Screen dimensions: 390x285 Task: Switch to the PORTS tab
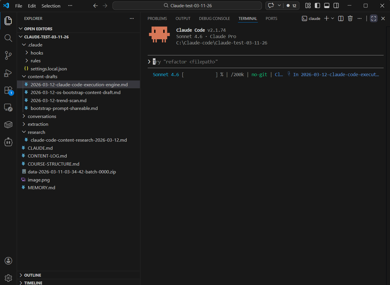click(271, 19)
